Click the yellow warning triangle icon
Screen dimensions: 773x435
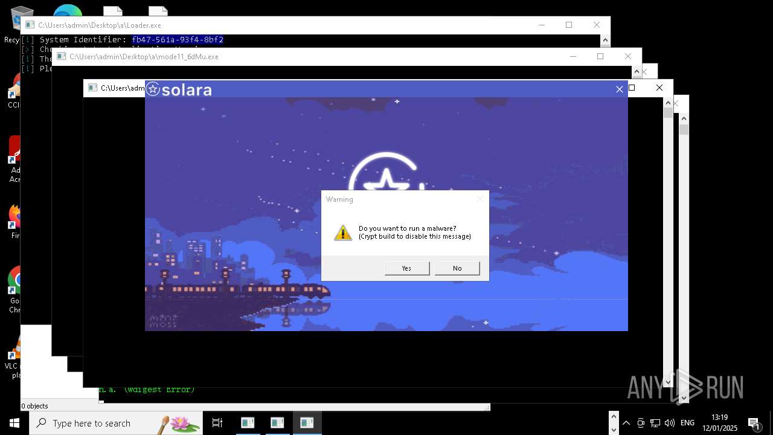(343, 233)
